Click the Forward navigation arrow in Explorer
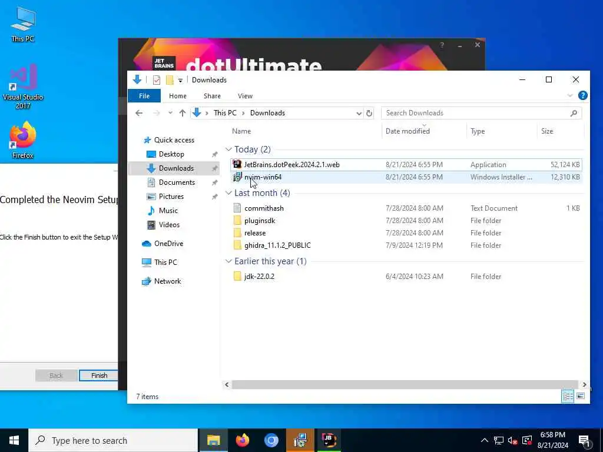Image resolution: width=603 pixels, height=452 pixels. pyautogui.click(x=156, y=113)
